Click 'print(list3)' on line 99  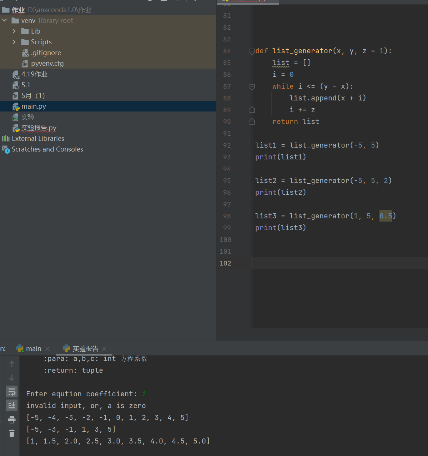coord(281,228)
